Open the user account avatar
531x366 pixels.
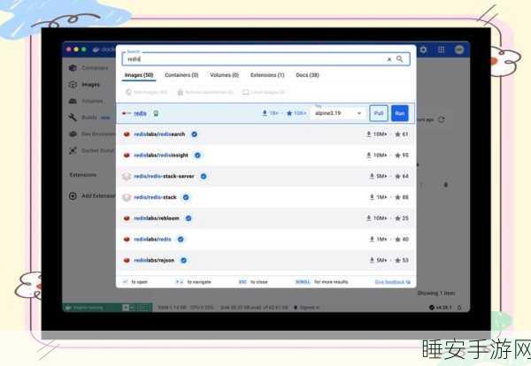[459, 50]
